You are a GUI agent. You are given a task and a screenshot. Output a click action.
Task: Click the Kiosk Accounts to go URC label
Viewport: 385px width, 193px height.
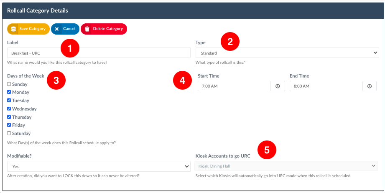click(x=223, y=156)
